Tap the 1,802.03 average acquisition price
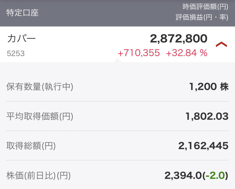 pyautogui.click(x=207, y=116)
